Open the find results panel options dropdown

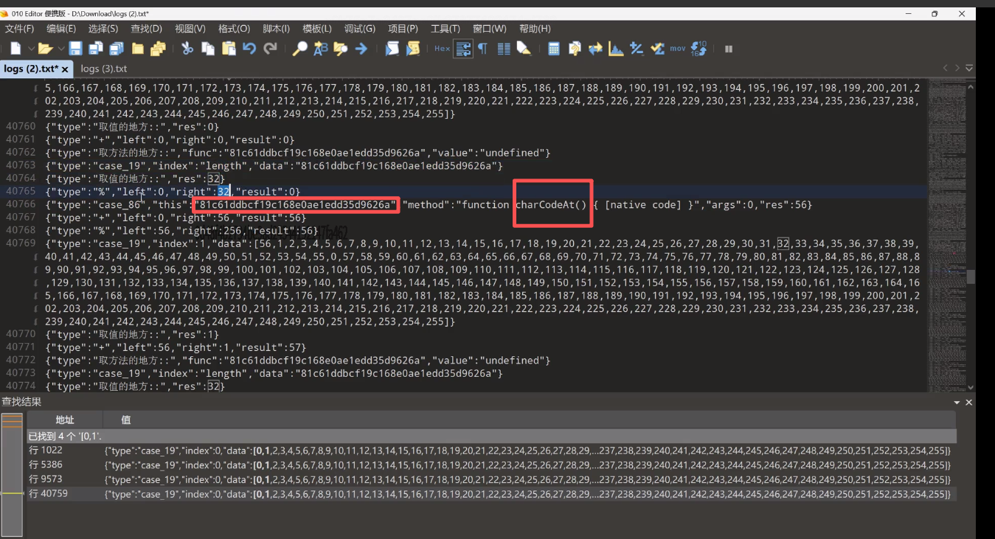[957, 403]
